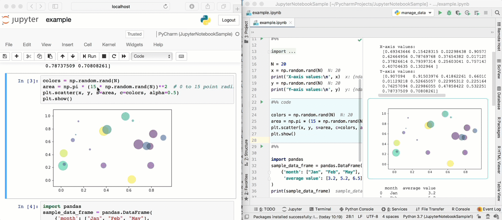
Task: Select the example.ipynb editor tab in PyCharm
Action: click(x=273, y=23)
